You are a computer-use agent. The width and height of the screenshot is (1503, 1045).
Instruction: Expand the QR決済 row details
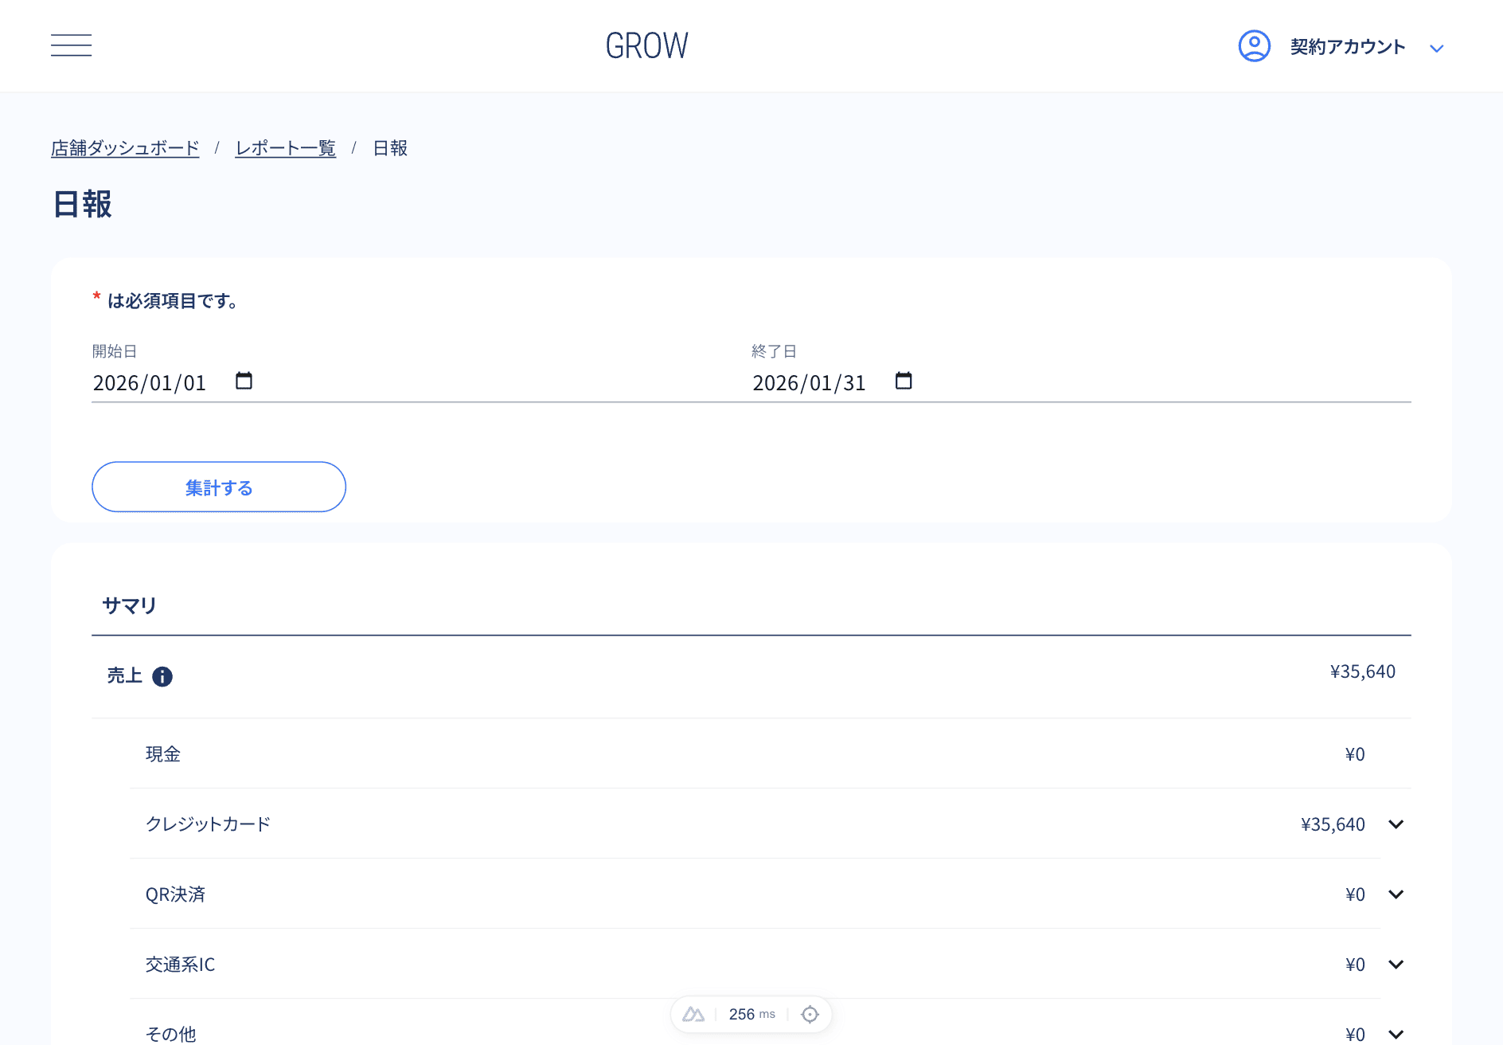tap(1396, 894)
